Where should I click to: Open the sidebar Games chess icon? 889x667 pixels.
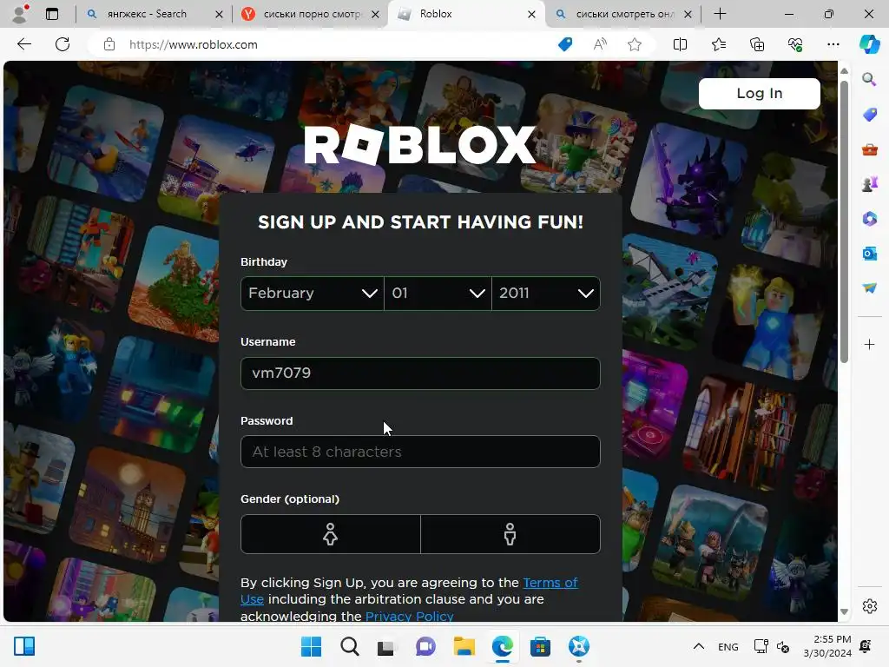pyautogui.click(x=869, y=184)
